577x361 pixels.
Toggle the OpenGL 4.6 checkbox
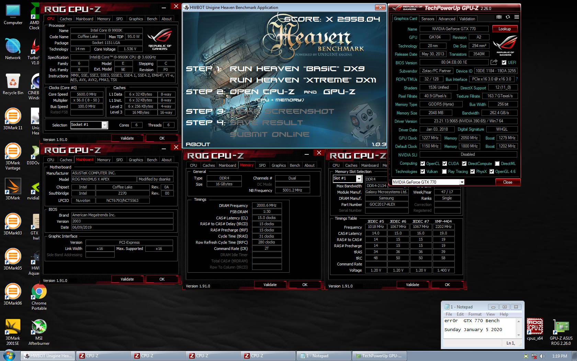point(491,172)
